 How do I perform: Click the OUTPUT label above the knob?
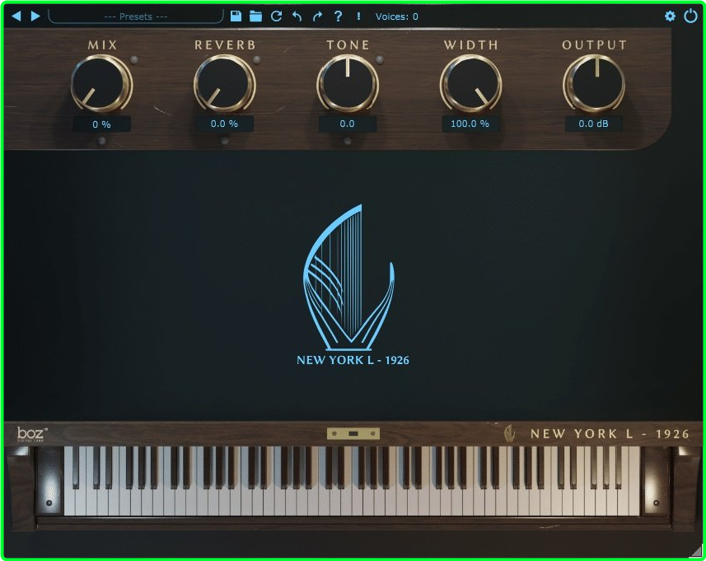coord(594,45)
